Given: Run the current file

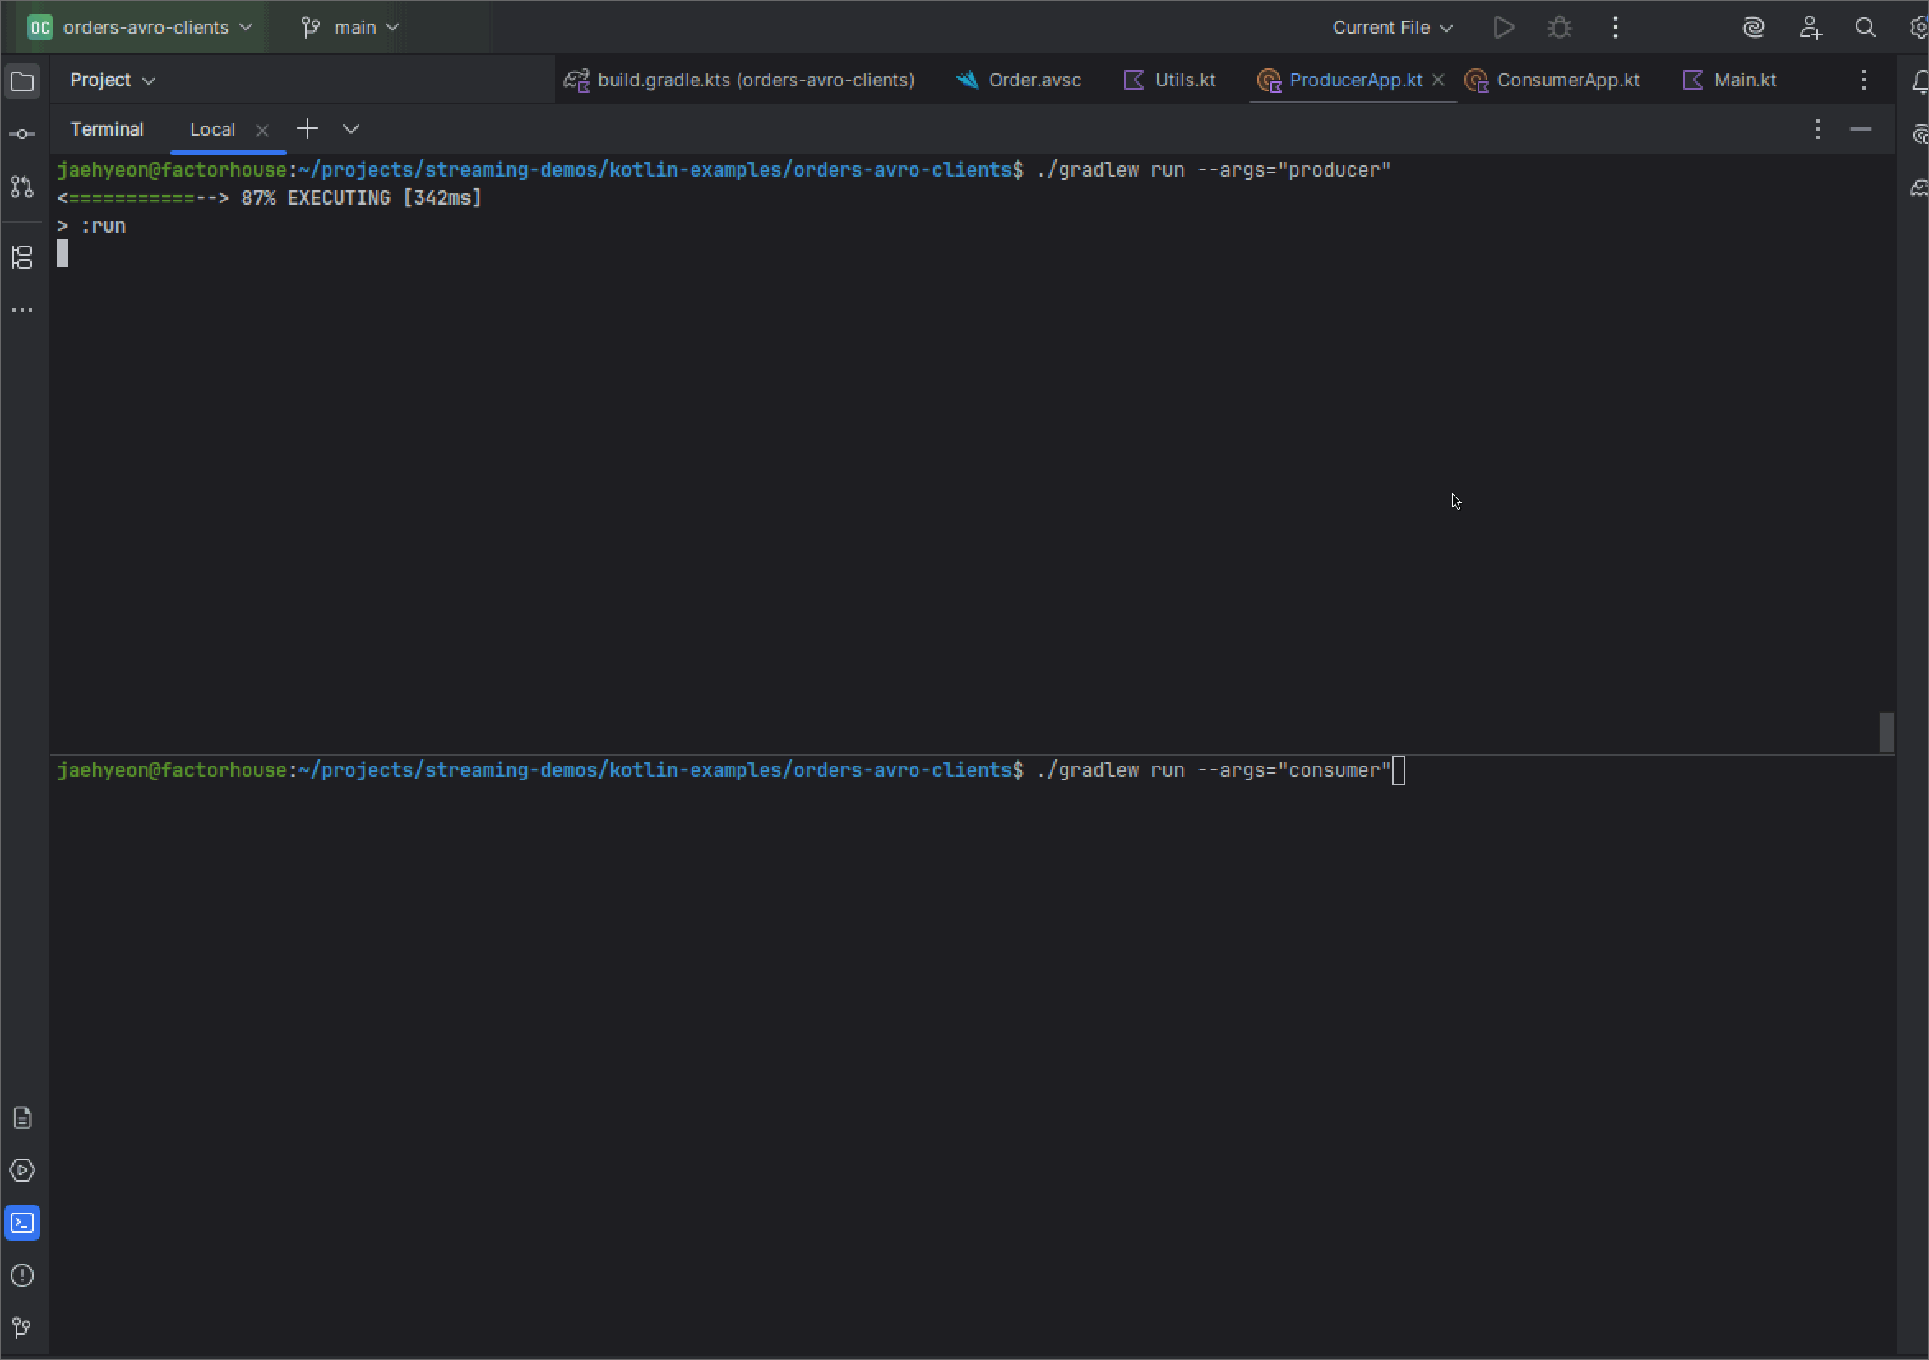Looking at the screenshot, I should point(1504,28).
